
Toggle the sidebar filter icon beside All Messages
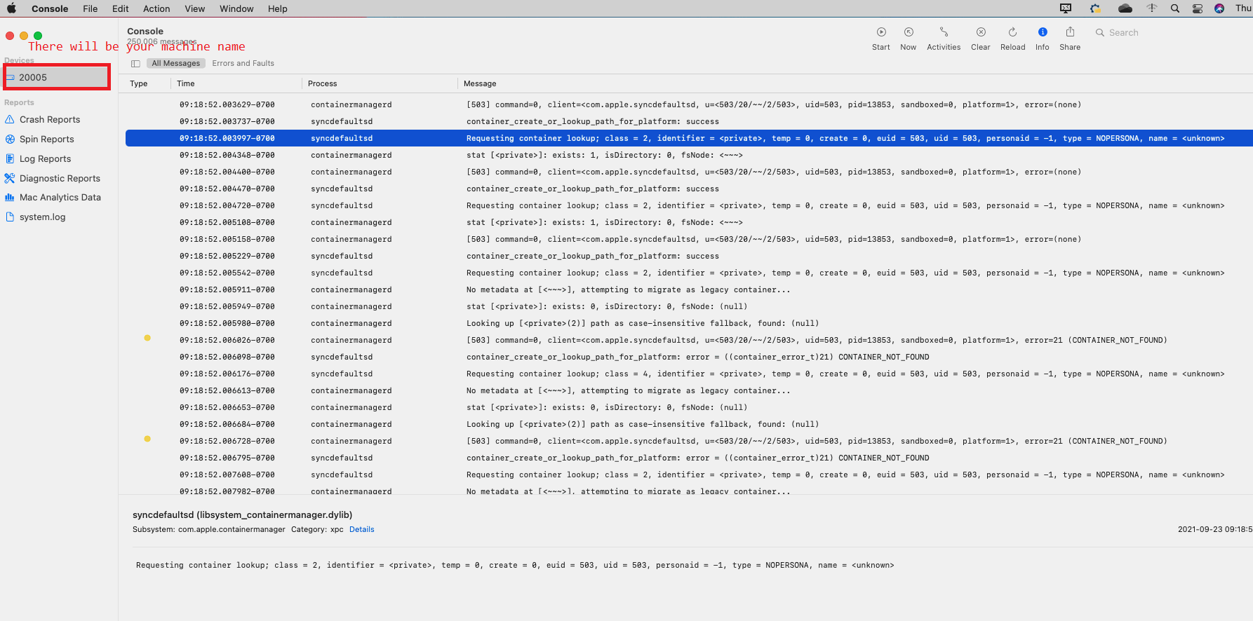pyautogui.click(x=135, y=64)
